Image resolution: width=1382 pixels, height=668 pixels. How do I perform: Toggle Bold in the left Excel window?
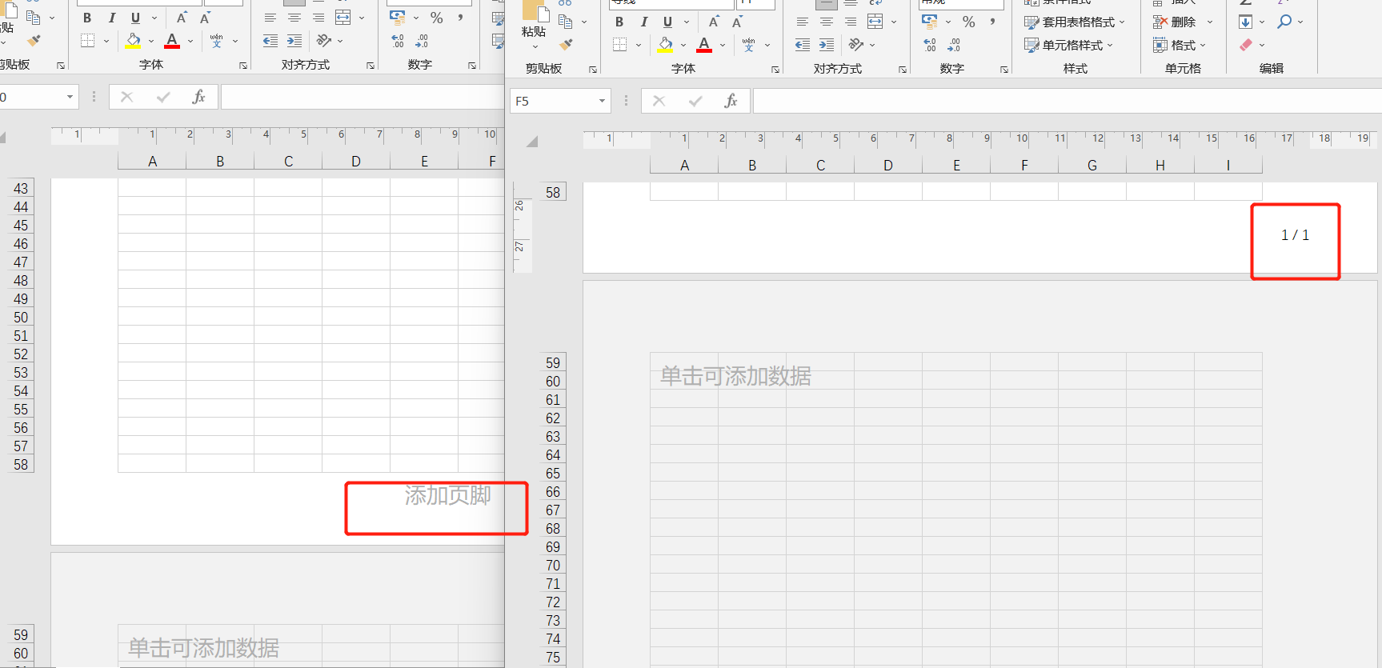tap(87, 18)
